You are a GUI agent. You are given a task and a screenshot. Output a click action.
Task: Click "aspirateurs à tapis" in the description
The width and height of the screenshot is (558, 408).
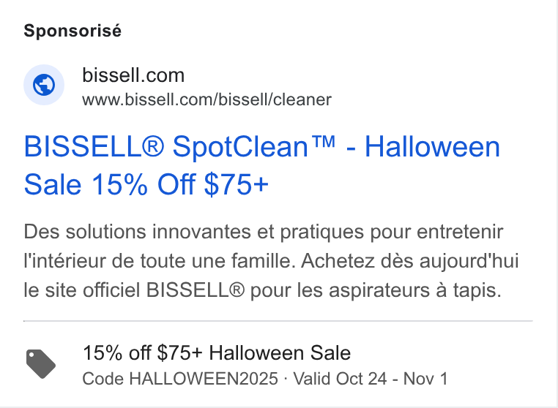pos(415,290)
